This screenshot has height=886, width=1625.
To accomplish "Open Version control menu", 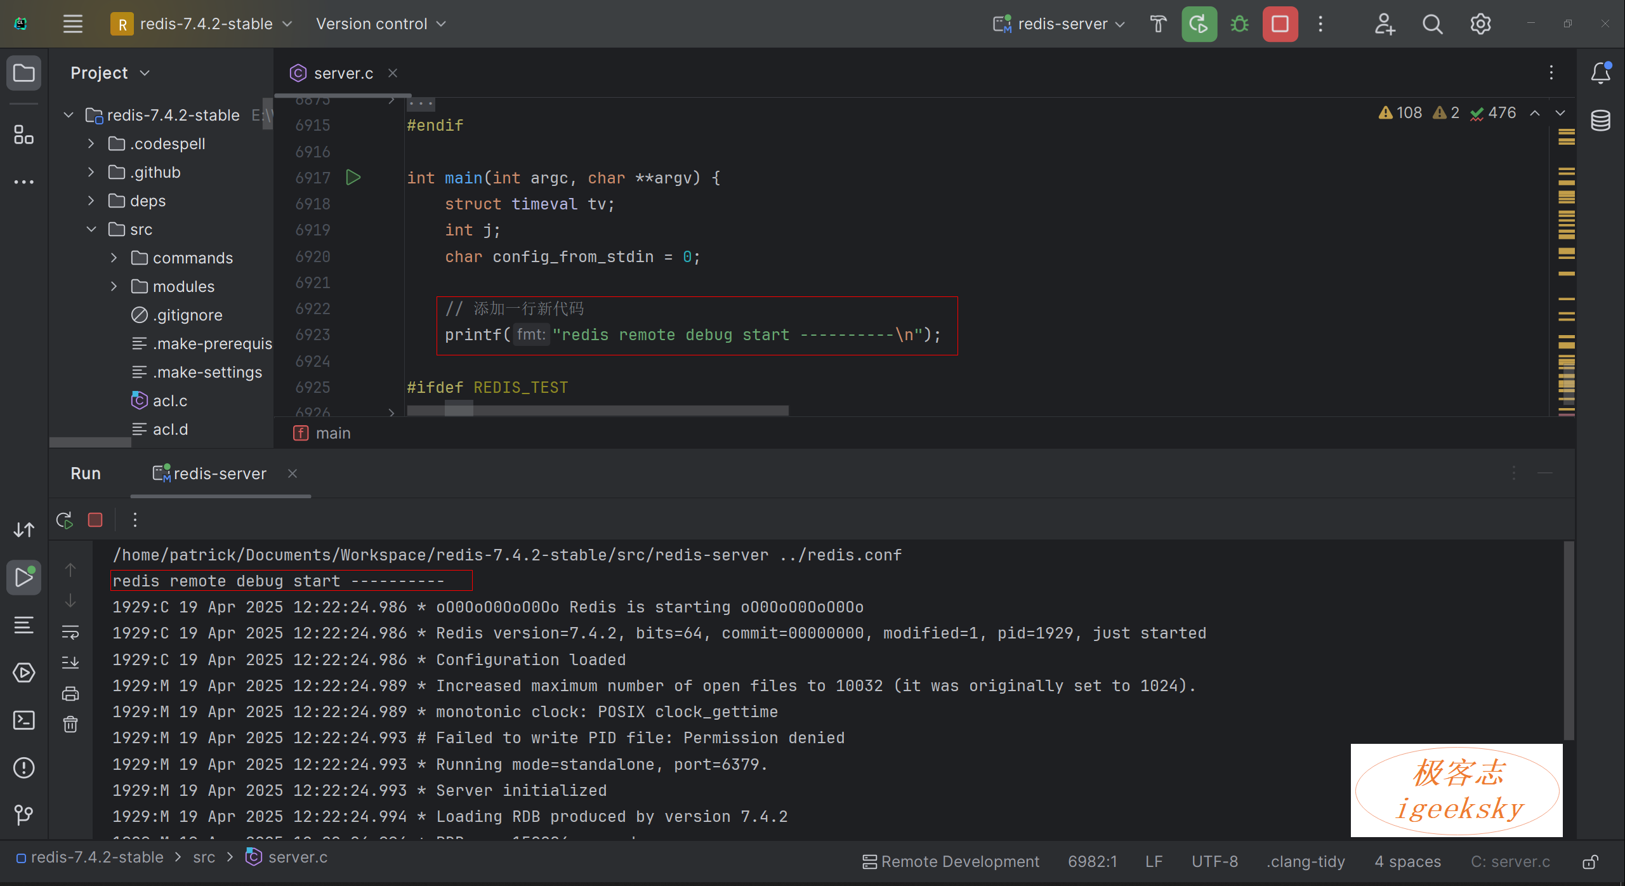I will (381, 24).
